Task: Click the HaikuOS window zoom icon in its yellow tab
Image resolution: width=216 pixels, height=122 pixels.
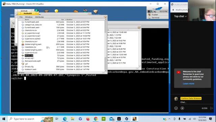Action: pos(36,13)
